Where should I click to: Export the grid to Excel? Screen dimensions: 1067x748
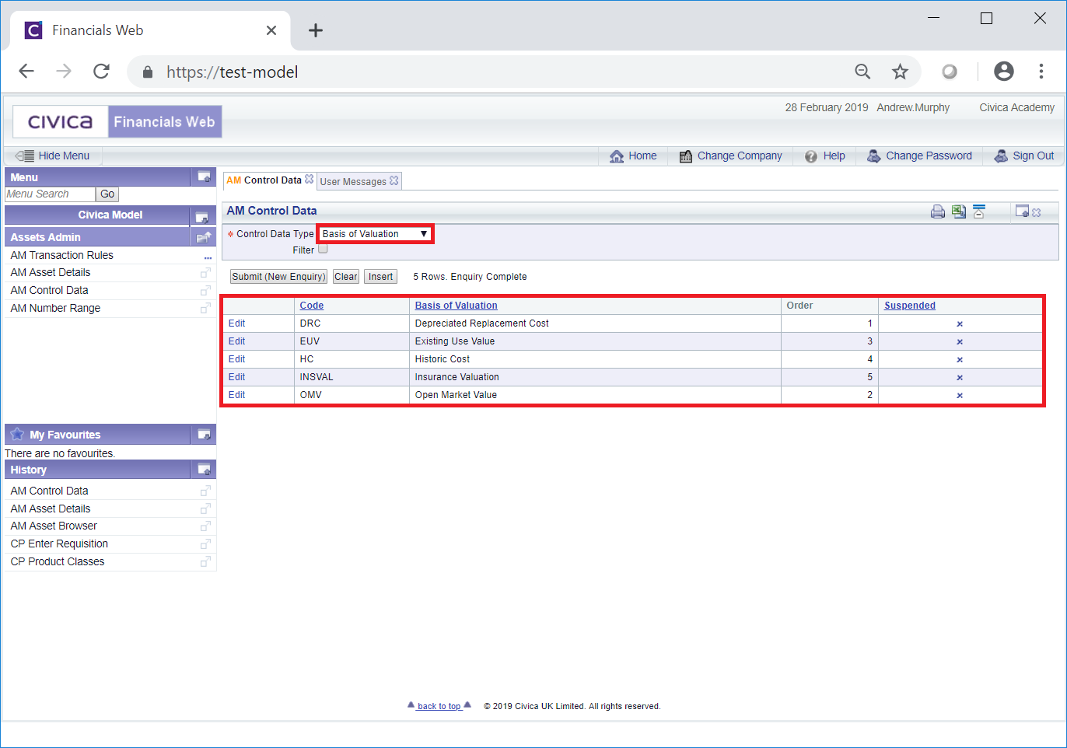pyautogui.click(x=959, y=211)
